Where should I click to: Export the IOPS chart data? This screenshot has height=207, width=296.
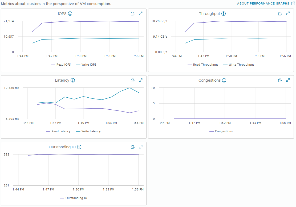[x=133, y=14]
